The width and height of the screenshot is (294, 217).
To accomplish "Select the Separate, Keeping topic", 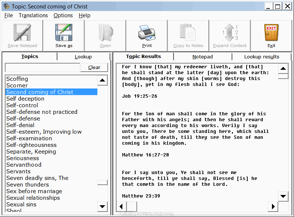I will click(51, 152).
